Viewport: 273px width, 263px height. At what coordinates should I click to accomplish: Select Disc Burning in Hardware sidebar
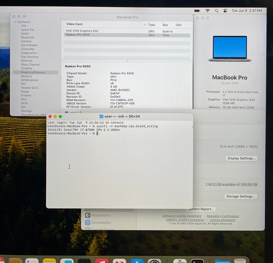pyautogui.click(x=29, y=57)
